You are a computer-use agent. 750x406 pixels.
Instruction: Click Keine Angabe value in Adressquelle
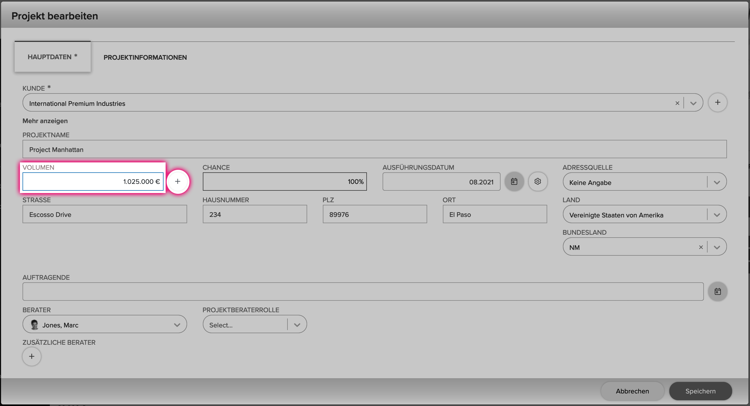click(x=590, y=183)
